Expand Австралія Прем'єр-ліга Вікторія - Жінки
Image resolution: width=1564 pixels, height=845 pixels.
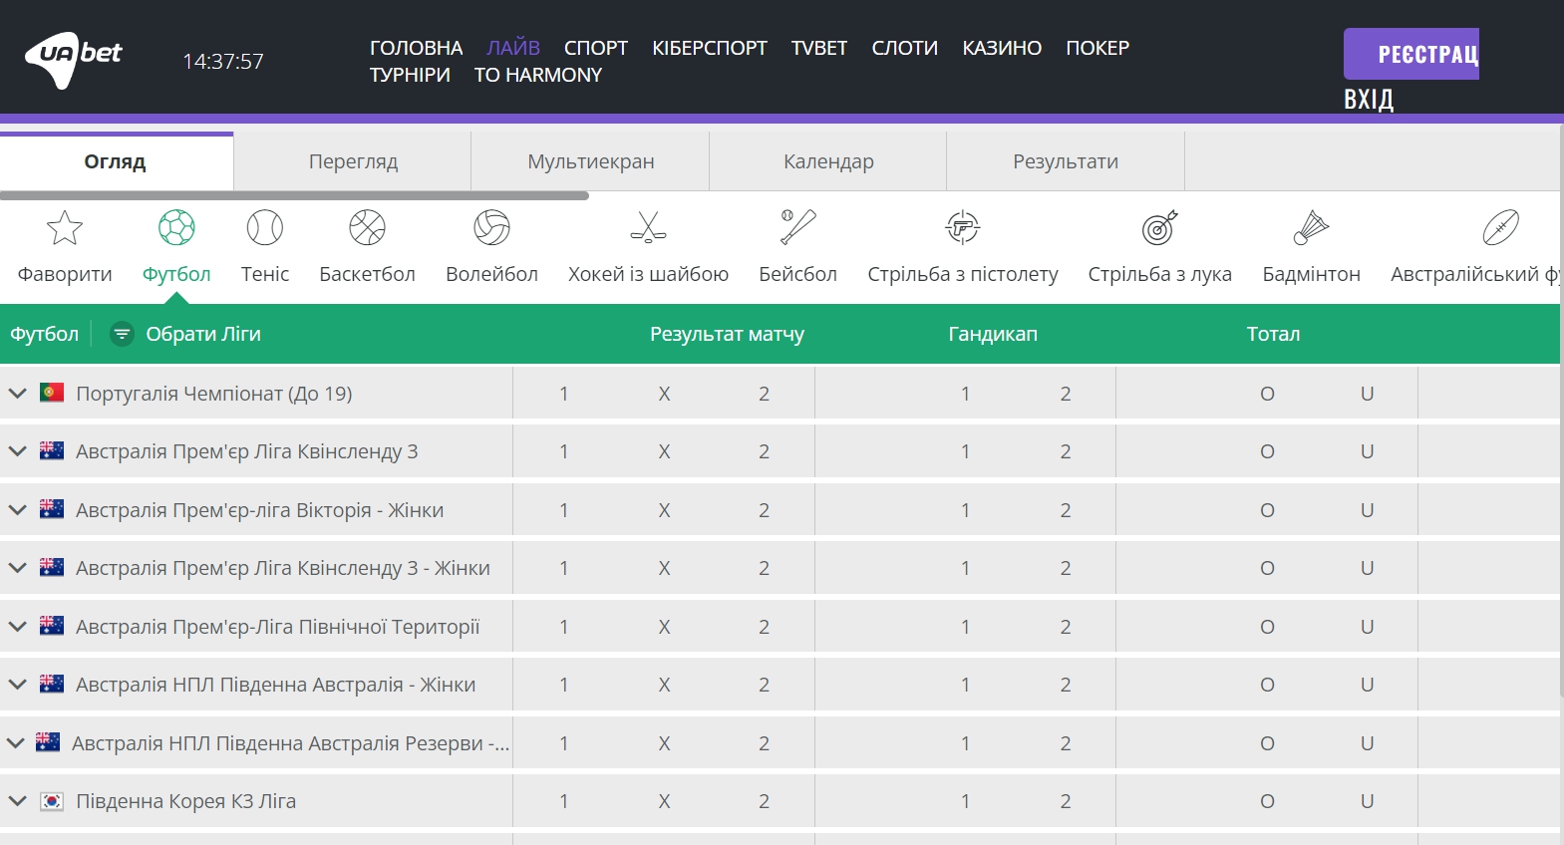tap(17, 510)
